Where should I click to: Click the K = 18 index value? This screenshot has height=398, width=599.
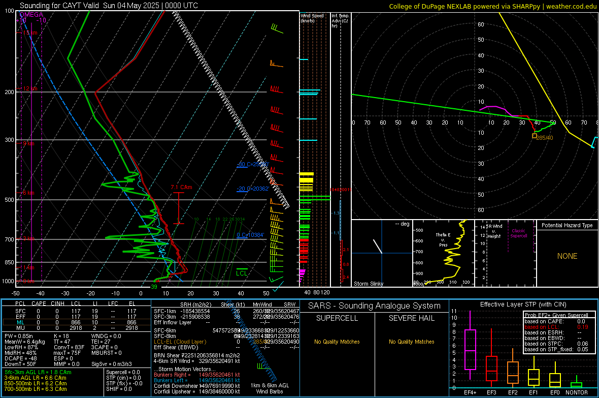point(61,336)
